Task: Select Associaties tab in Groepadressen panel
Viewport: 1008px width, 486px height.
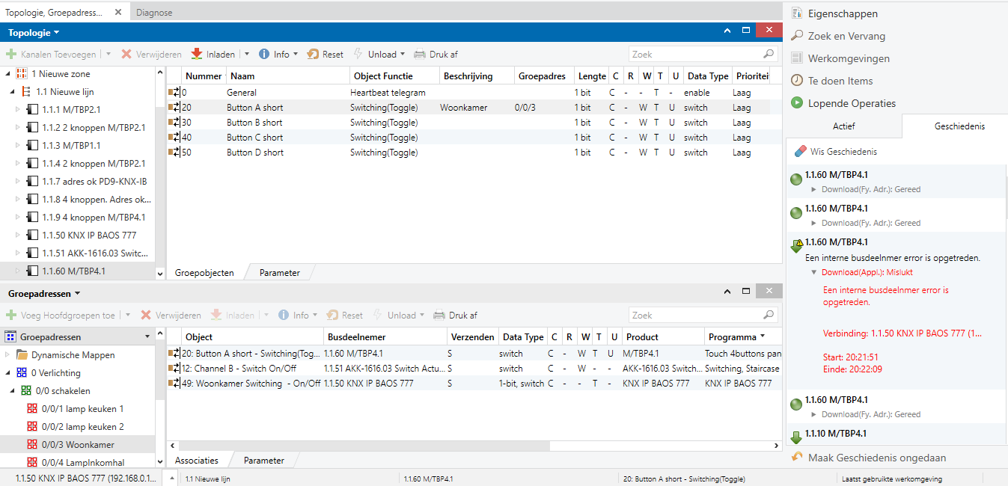Action: (x=197, y=461)
